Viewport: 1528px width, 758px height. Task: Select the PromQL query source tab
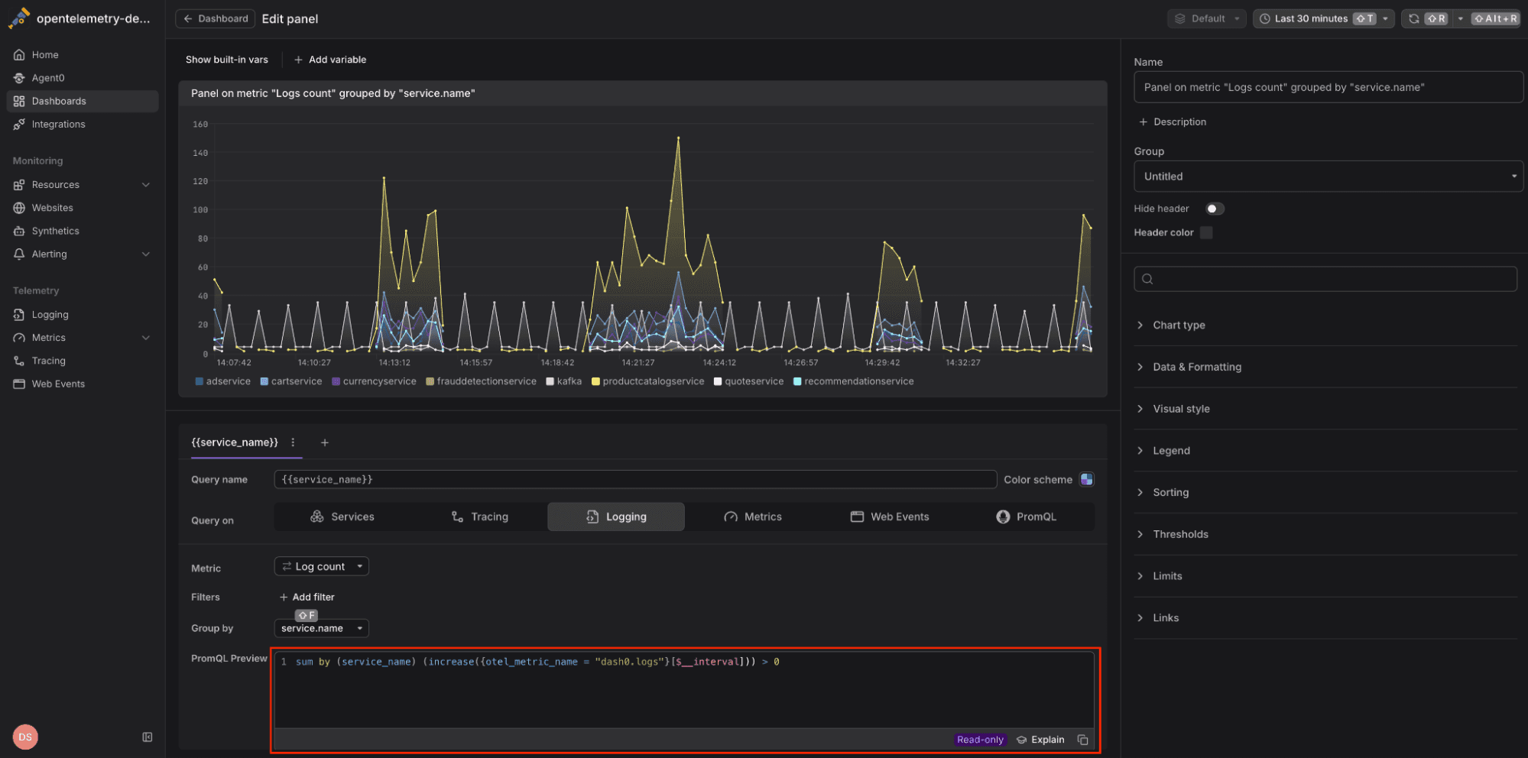point(1027,517)
